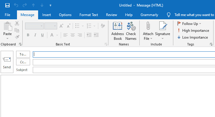Toggle Center alignment
This screenshot has height=117, width=215.
pyautogui.click(x=73, y=35)
